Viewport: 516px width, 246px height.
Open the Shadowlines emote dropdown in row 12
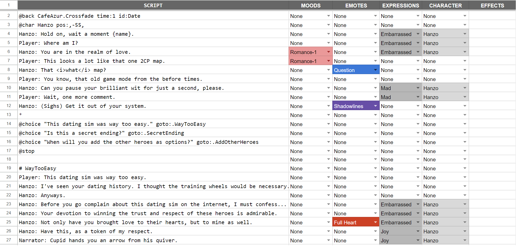375,106
